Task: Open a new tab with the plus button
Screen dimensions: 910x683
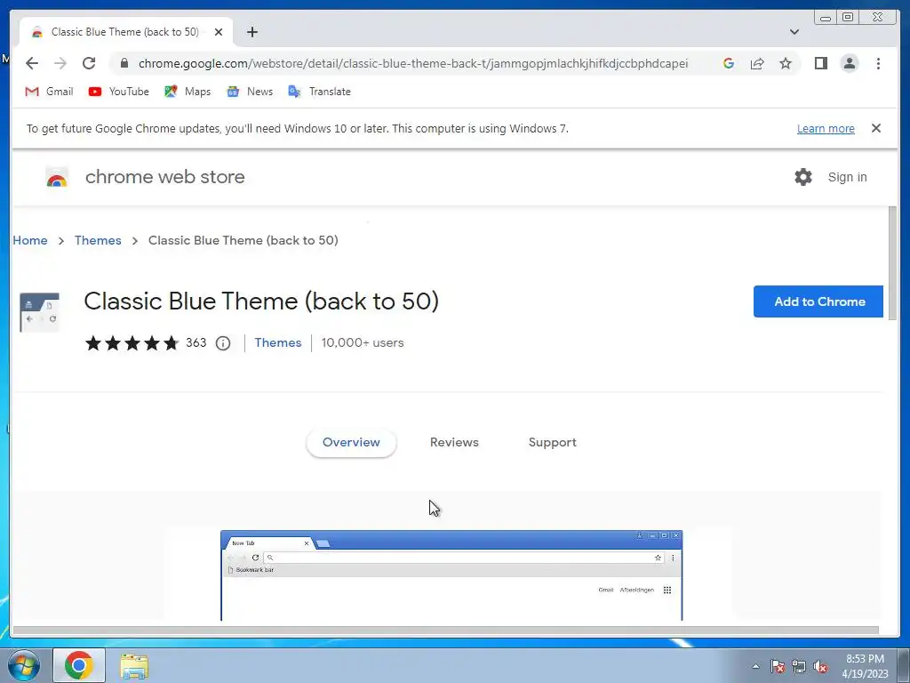Action: click(251, 32)
